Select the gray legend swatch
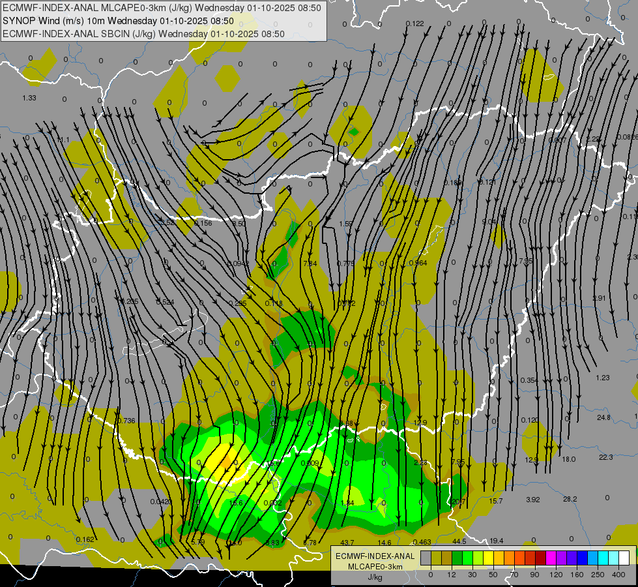 tap(426, 558)
